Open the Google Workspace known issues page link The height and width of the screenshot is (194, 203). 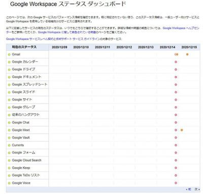point(67,32)
